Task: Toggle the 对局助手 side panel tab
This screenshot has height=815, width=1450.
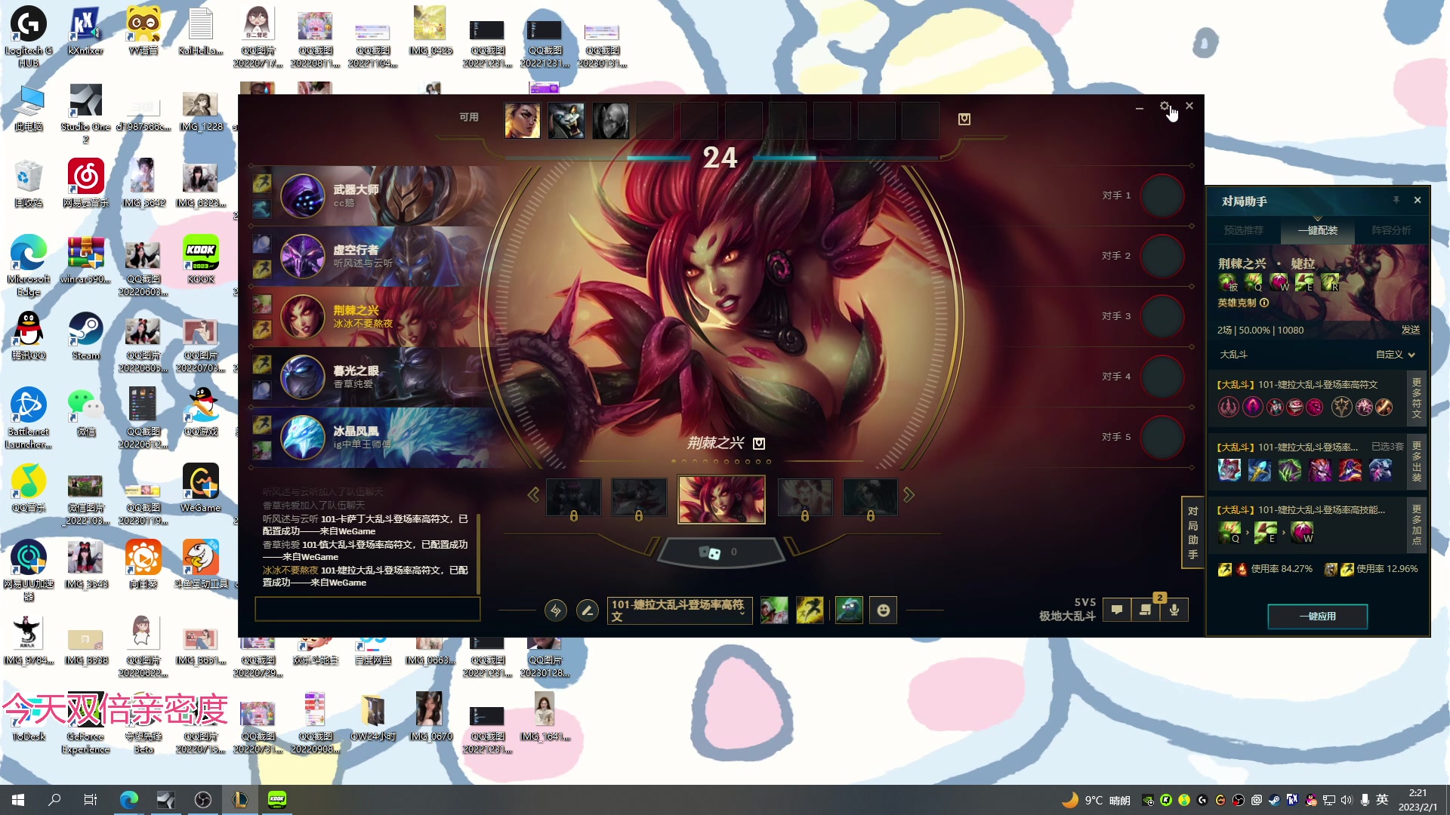Action: click(x=1192, y=533)
